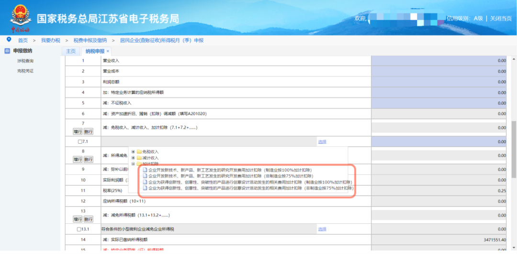
Task: Click 关闭当页 in the header
Action: pos(501,19)
